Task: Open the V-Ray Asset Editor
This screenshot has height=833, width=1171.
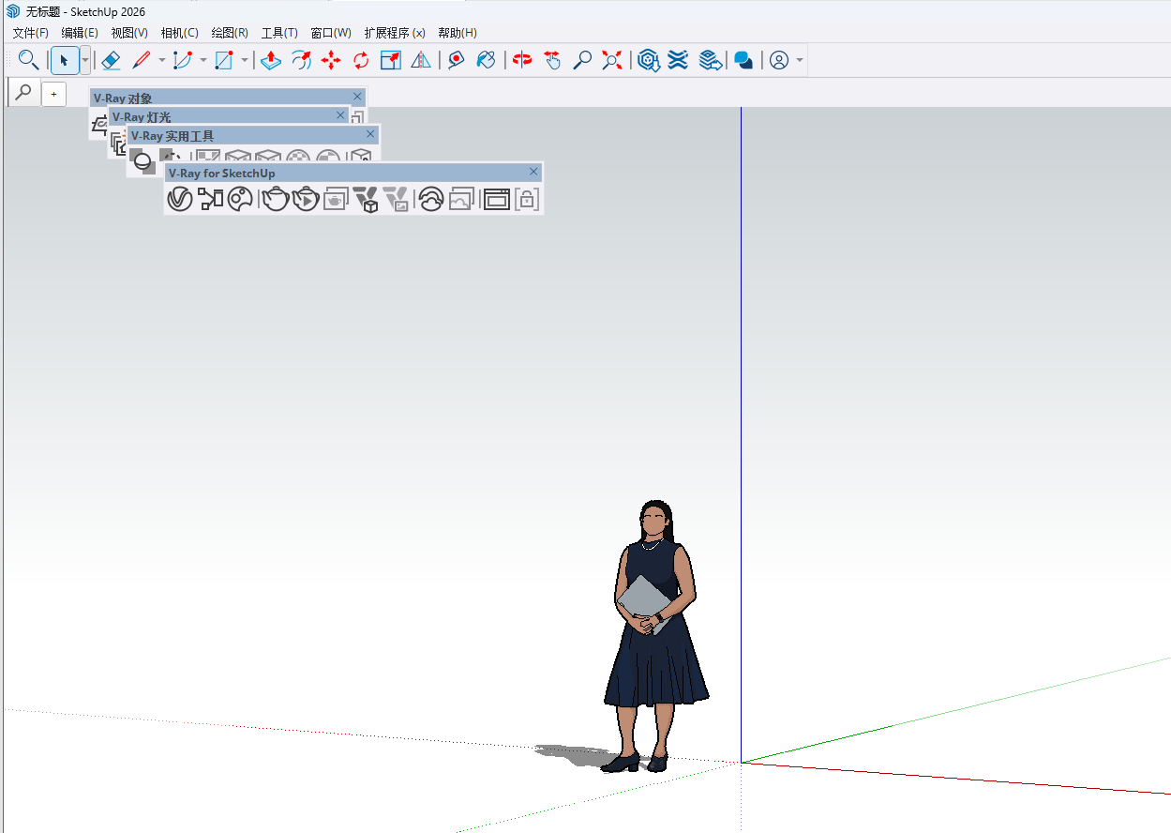Action: tap(180, 199)
